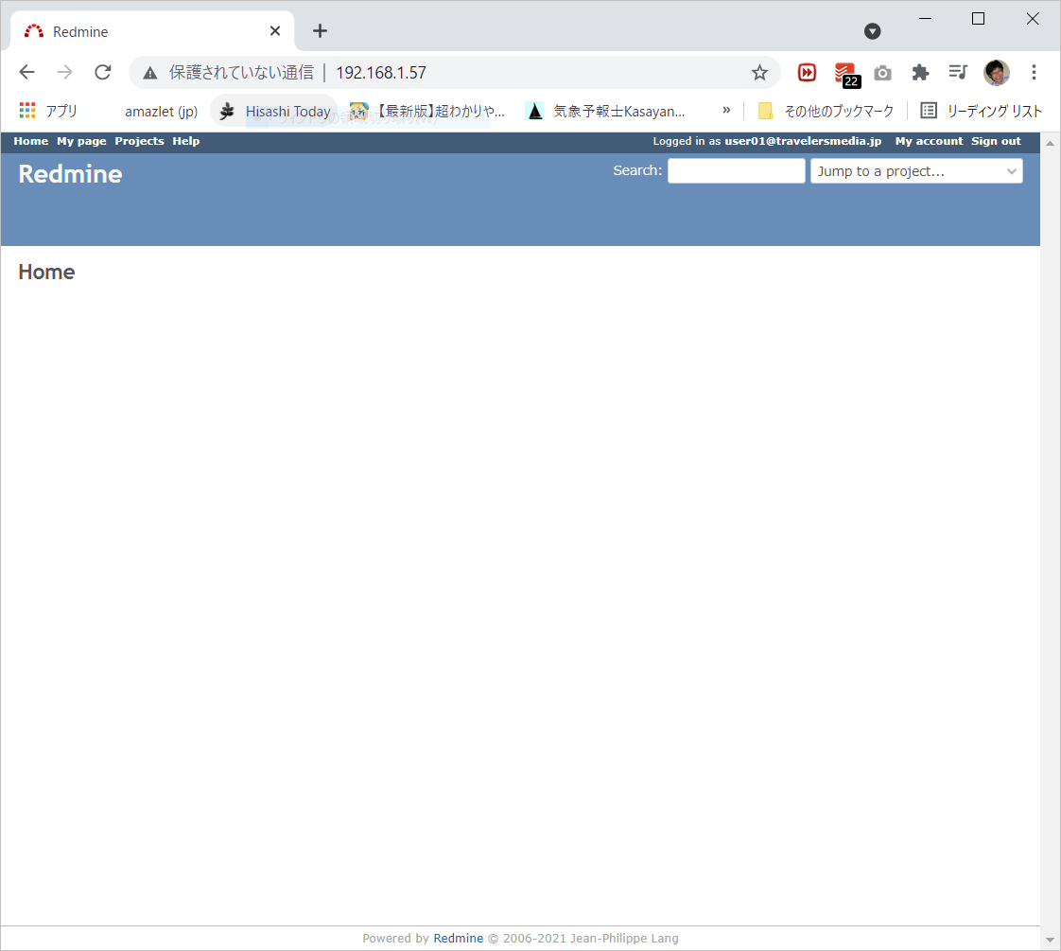Viewport: 1061px width, 951px height.
Task: Click into the Search input field
Action: click(x=736, y=171)
